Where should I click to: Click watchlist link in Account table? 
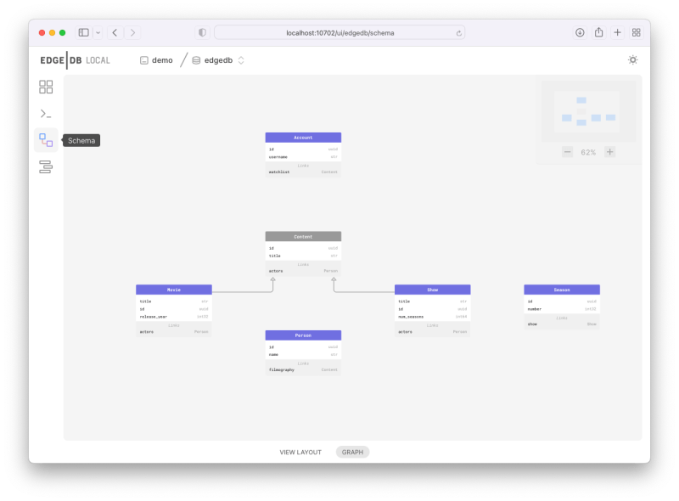point(303,172)
